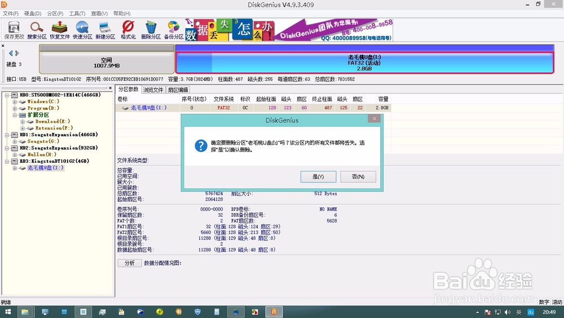Viewport: 564px width, 318px height.
Task: Click the 恢复文件 recover files icon
Action: pyautogui.click(x=60, y=30)
